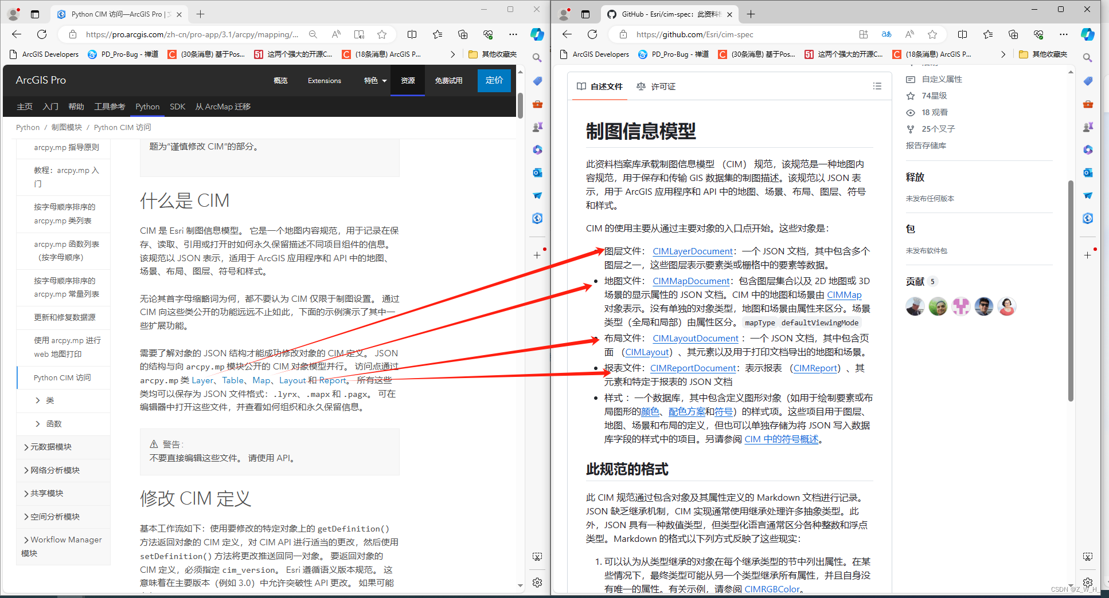Switch to 许可证 tab in GitHub README

656,86
